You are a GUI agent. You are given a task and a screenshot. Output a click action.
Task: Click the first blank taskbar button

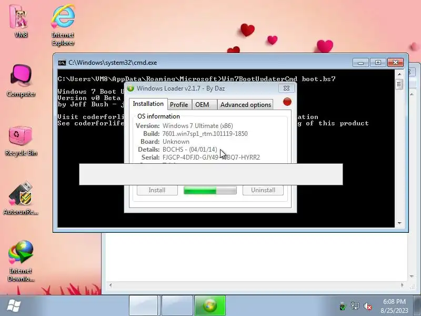[x=143, y=305]
